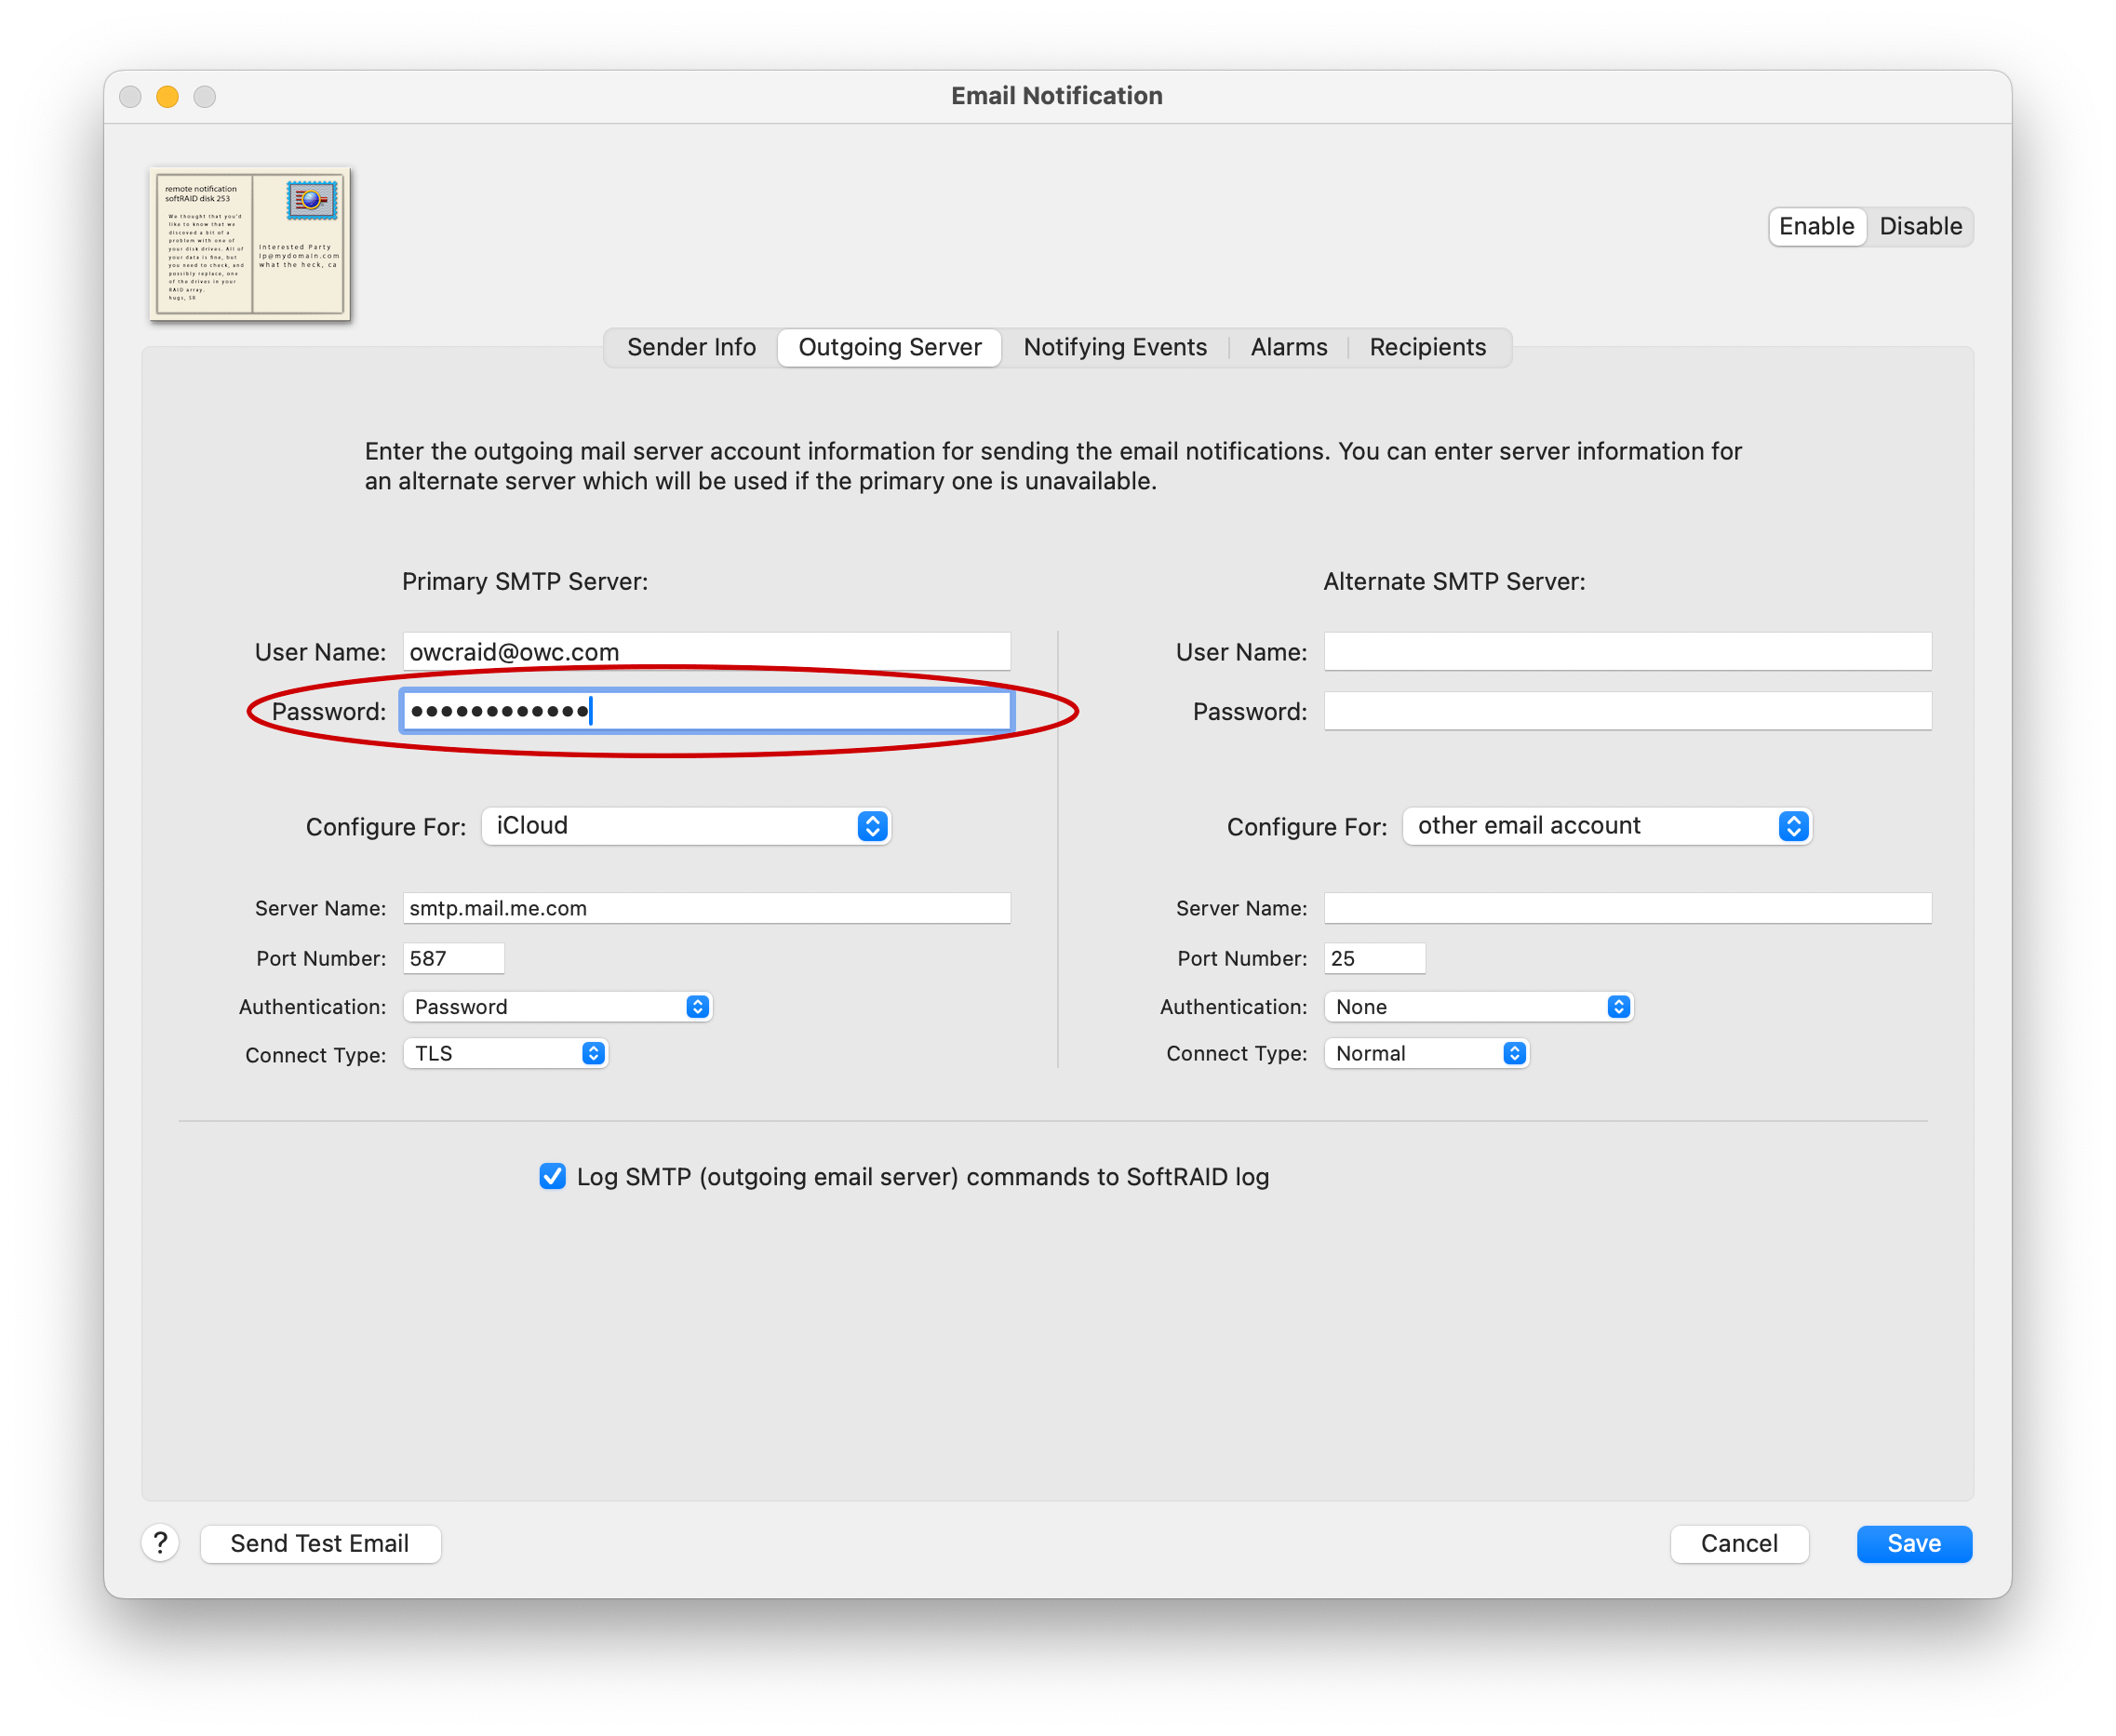Toggle the Log SMTP commands checkbox
The image size is (2116, 1736).
tap(552, 1176)
